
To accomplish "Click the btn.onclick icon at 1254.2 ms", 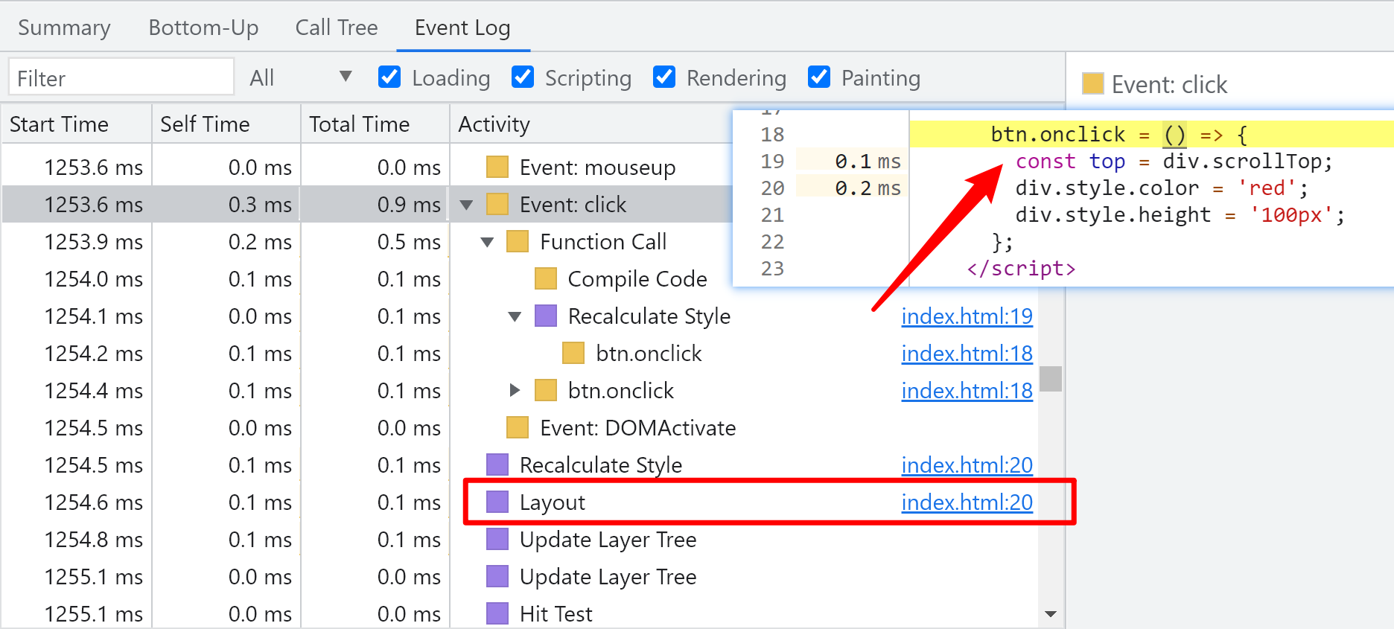I will tap(573, 353).
